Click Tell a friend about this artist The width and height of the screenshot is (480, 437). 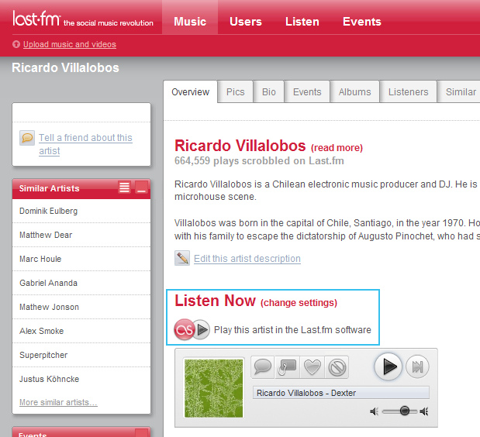85,144
